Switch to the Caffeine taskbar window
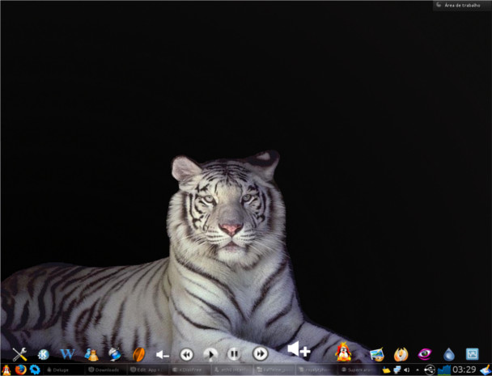The height and width of the screenshot is (376, 492). (x=274, y=370)
